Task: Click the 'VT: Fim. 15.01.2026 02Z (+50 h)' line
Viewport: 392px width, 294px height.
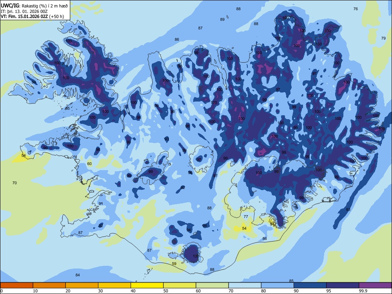Action: [32, 16]
